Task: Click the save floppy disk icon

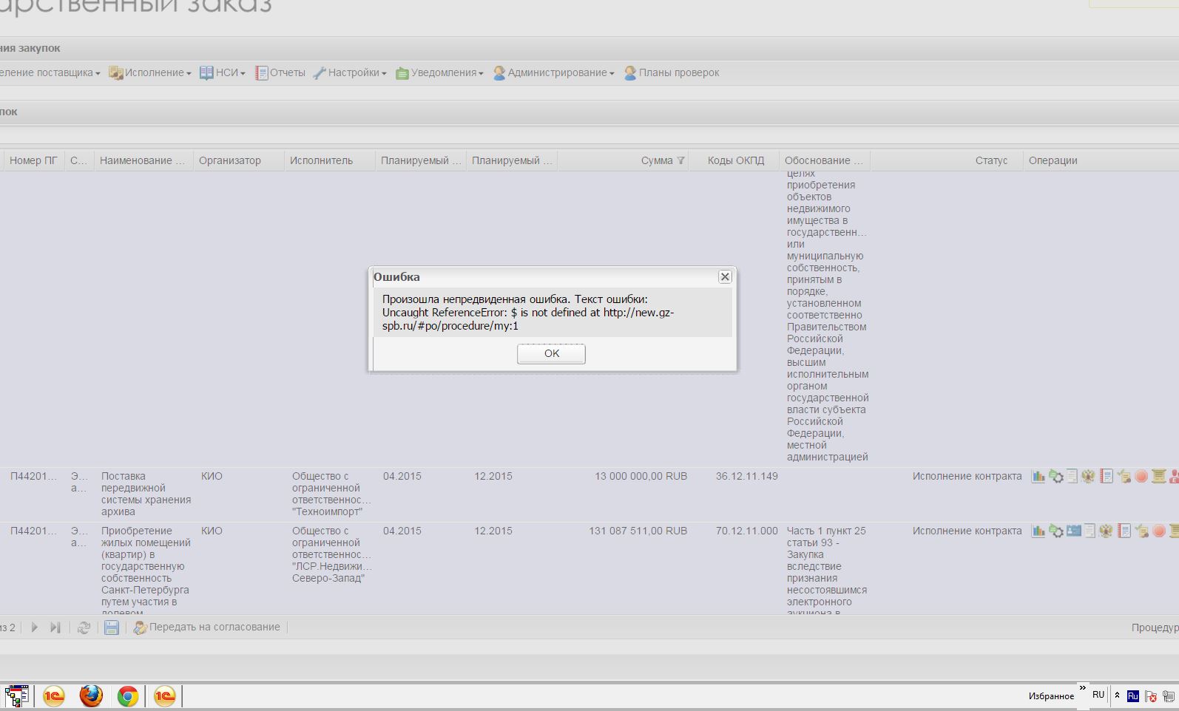Action: [x=112, y=627]
